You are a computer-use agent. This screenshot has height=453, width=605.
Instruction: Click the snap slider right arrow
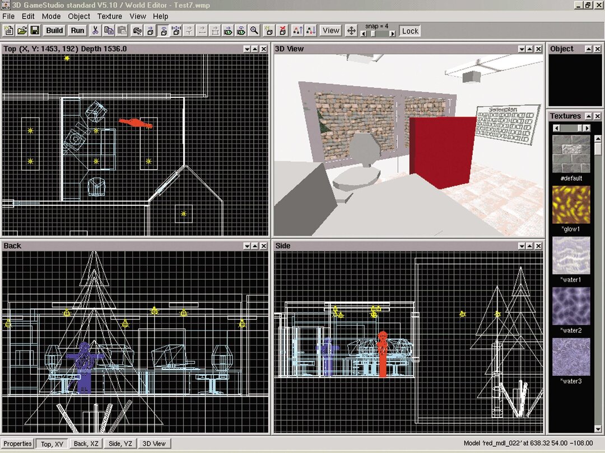392,34
